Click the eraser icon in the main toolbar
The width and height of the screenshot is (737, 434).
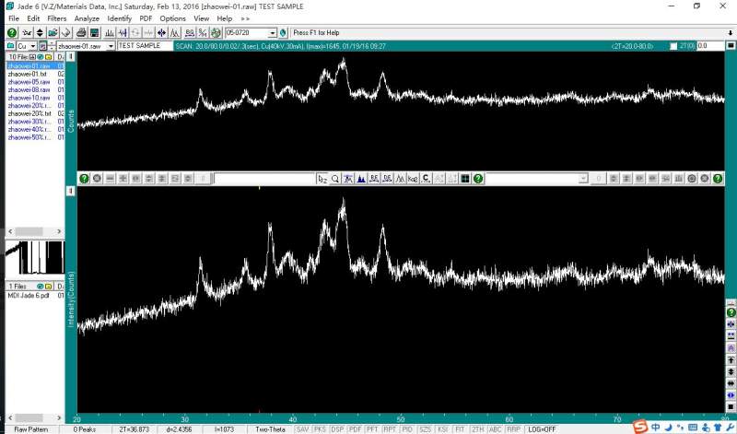[x=66, y=33]
